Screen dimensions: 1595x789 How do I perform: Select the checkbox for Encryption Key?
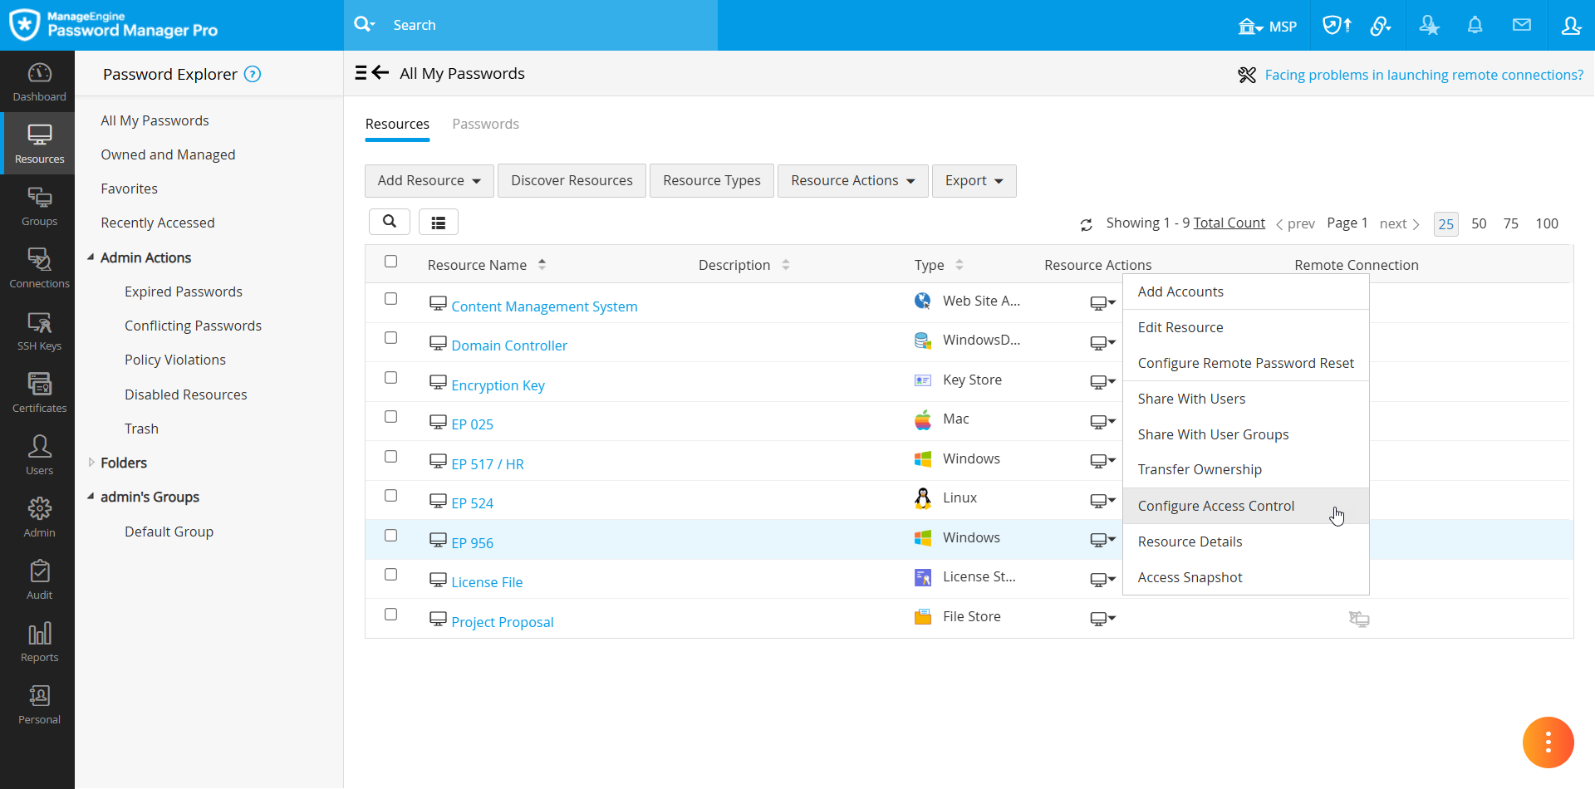click(x=391, y=377)
